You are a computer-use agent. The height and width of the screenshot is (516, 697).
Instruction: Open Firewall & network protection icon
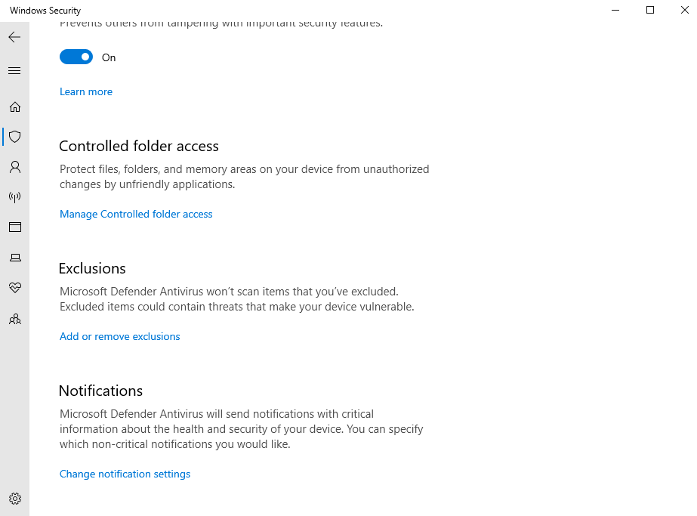tap(14, 197)
